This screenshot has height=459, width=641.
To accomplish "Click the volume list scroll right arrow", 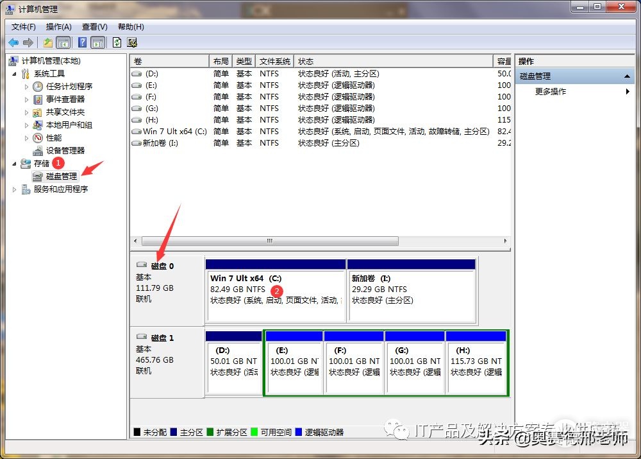I will pyautogui.click(x=505, y=241).
